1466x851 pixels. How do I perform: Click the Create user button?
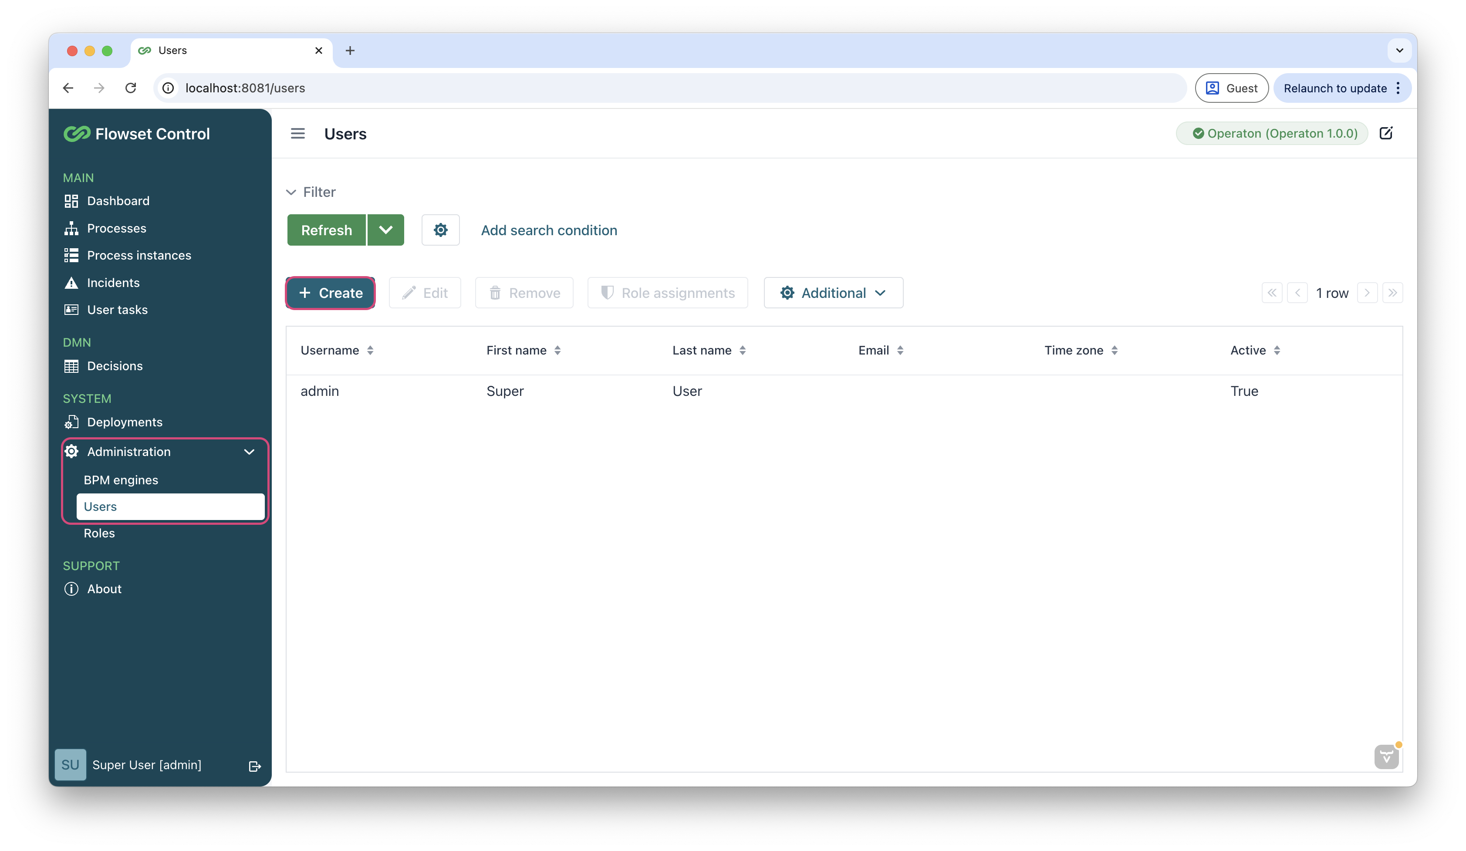[x=330, y=293]
